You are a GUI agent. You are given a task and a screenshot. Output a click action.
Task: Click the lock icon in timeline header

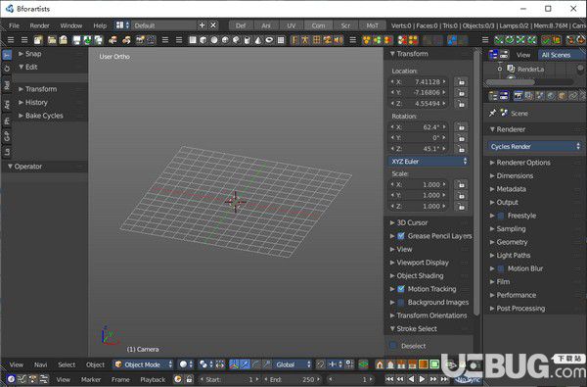coord(190,379)
